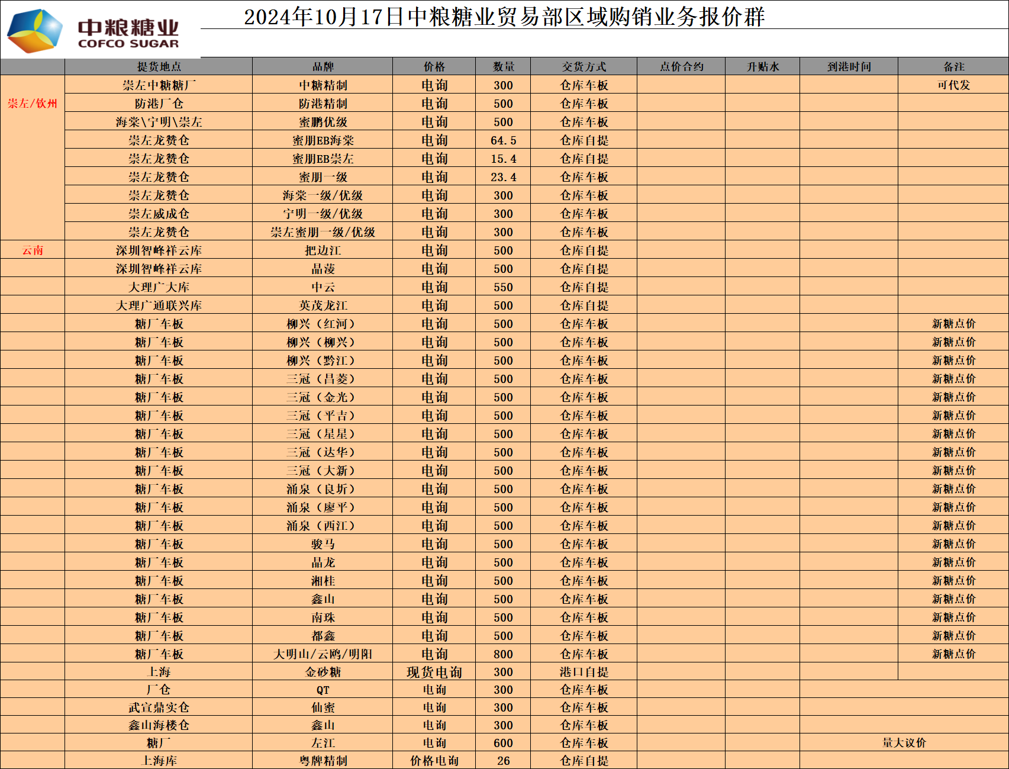
Task: Select the red 崇左/钦州 region cell
Action: [33, 104]
